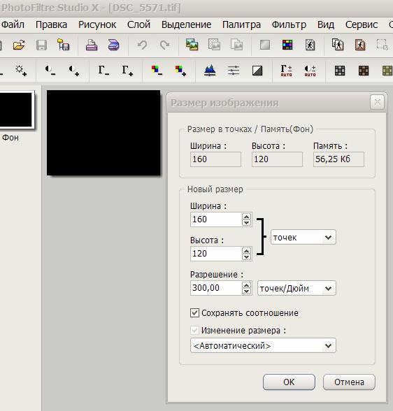Open the adjustment sliders icon
Screen dimensions: 393x411
(x=234, y=71)
